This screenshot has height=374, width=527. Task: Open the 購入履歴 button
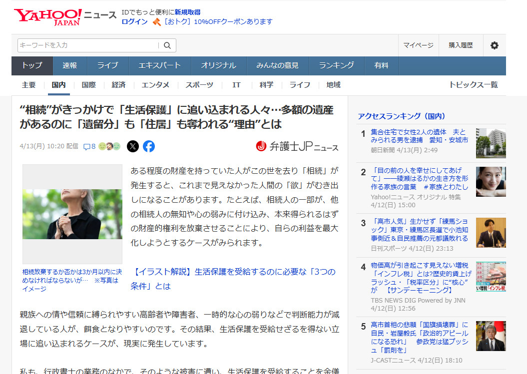(x=460, y=45)
